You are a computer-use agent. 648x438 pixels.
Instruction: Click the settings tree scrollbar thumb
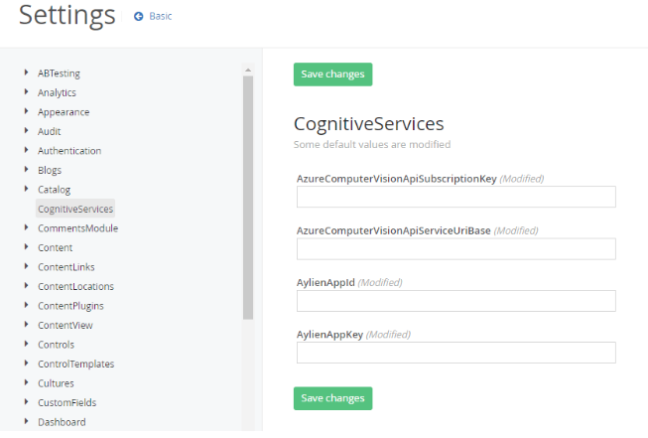pyautogui.click(x=248, y=198)
